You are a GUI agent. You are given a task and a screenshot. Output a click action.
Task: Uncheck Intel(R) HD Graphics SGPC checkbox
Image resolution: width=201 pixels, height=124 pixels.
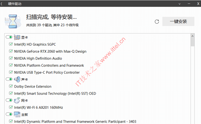click(x=11, y=44)
